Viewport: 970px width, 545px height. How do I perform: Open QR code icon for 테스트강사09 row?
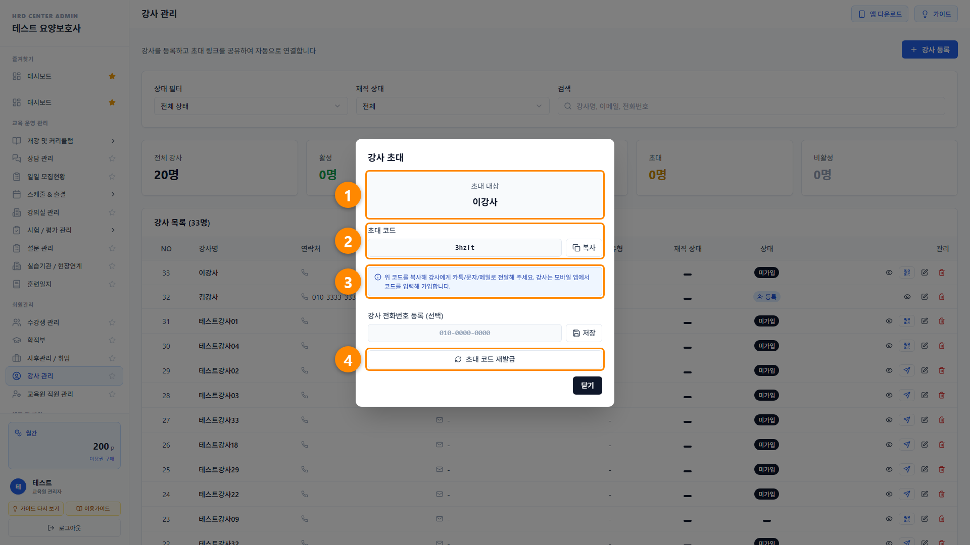pyautogui.click(x=907, y=519)
